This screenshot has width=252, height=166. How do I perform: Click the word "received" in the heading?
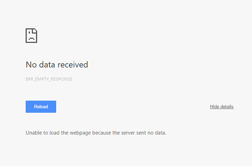point(73,65)
